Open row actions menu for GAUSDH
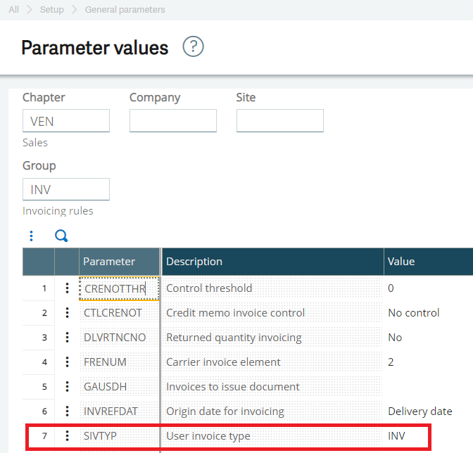The image size is (473, 453). pyautogui.click(x=67, y=386)
